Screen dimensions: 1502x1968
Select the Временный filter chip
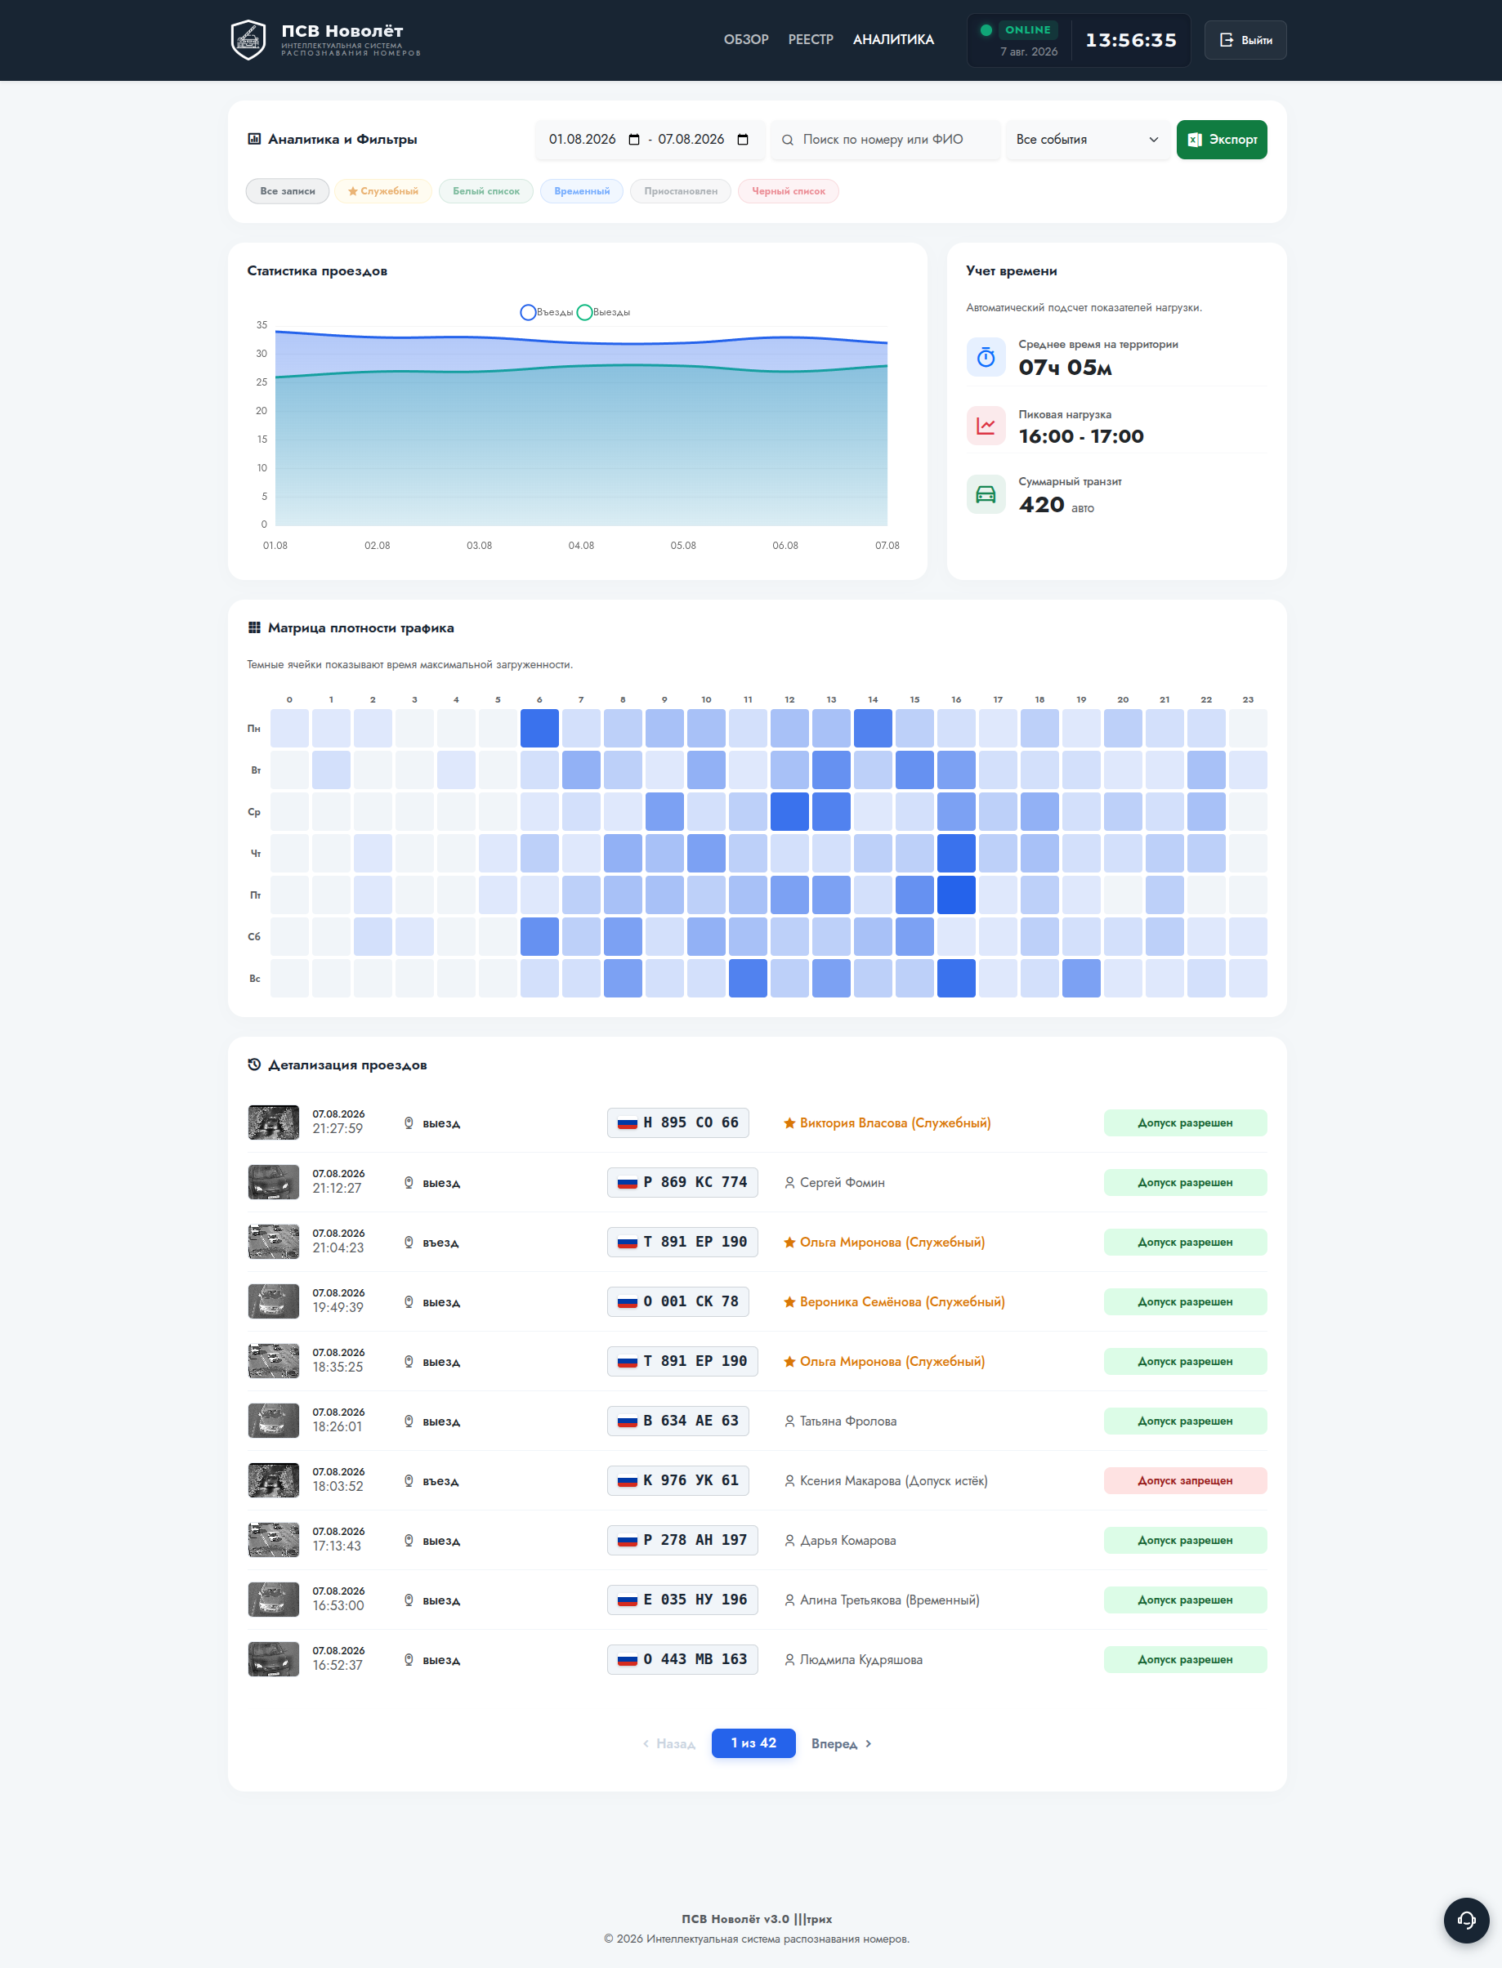pos(581,191)
